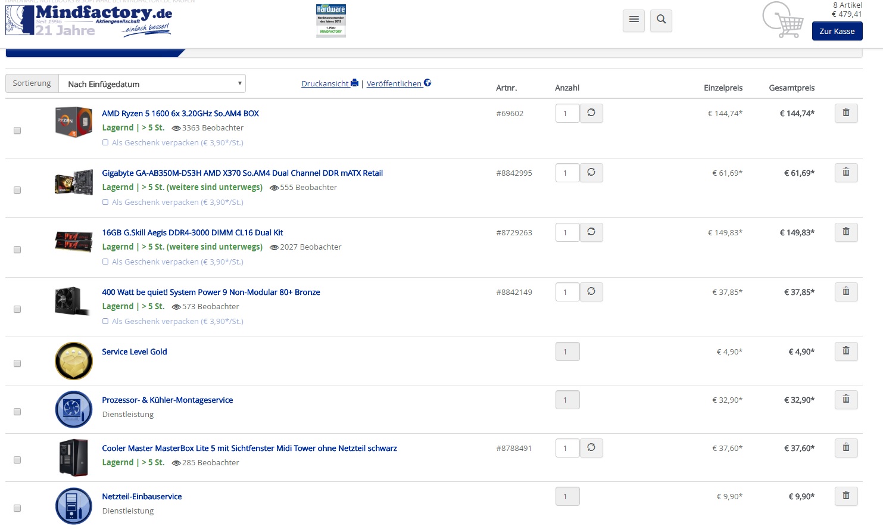Open the Hardware award badge
The image size is (883, 529).
pyautogui.click(x=331, y=20)
